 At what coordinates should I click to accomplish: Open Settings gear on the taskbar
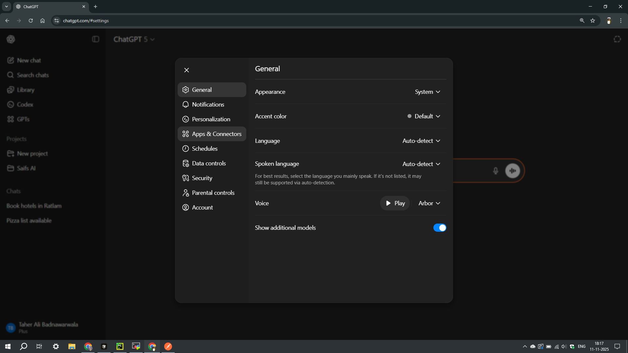pyautogui.click(x=56, y=346)
